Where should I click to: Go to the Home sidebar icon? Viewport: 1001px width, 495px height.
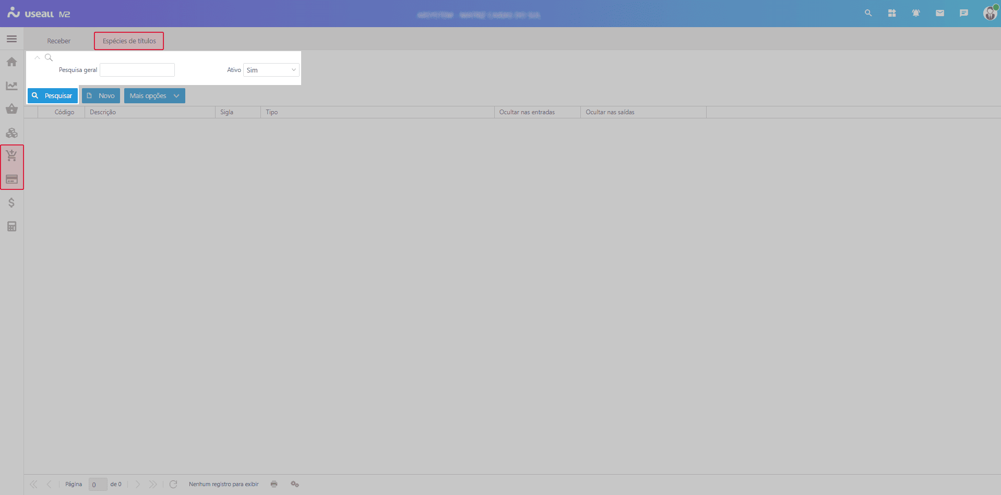11,62
